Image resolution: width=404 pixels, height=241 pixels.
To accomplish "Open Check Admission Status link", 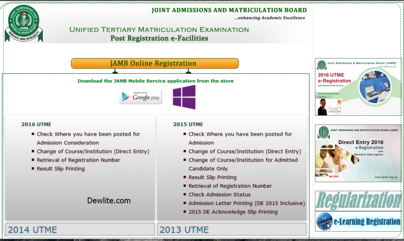I will coord(219,194).
